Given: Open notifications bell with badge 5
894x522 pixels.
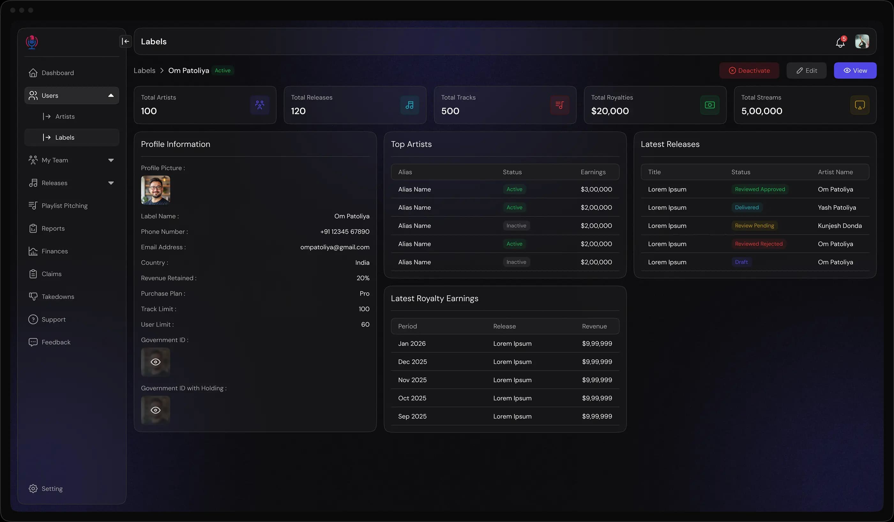Looking at the screenshot, I should point(840,42).
